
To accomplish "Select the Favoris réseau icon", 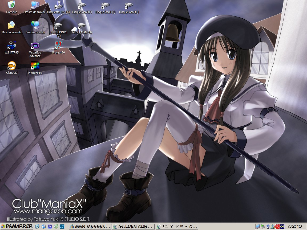I will coord(35,27).
